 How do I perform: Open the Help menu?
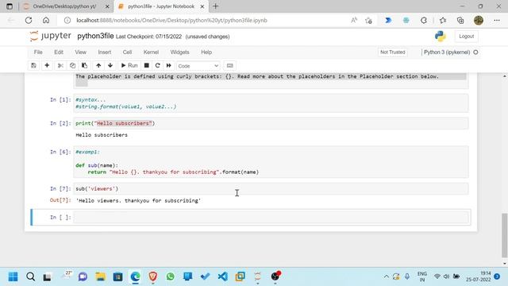[206, 52]
